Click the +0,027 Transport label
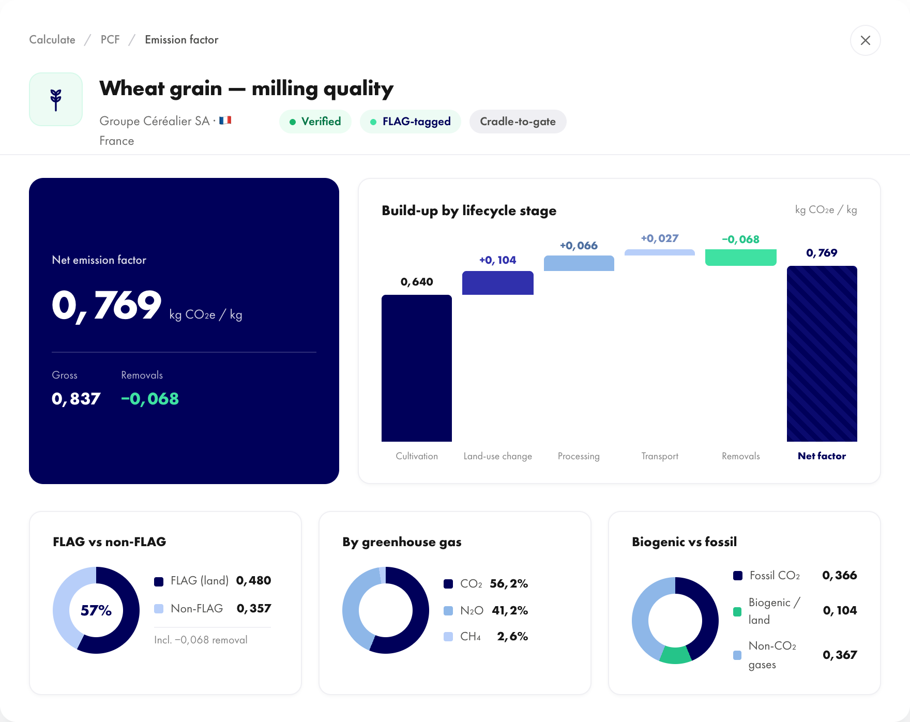This screenshot has width=910, height=722. 660,238
